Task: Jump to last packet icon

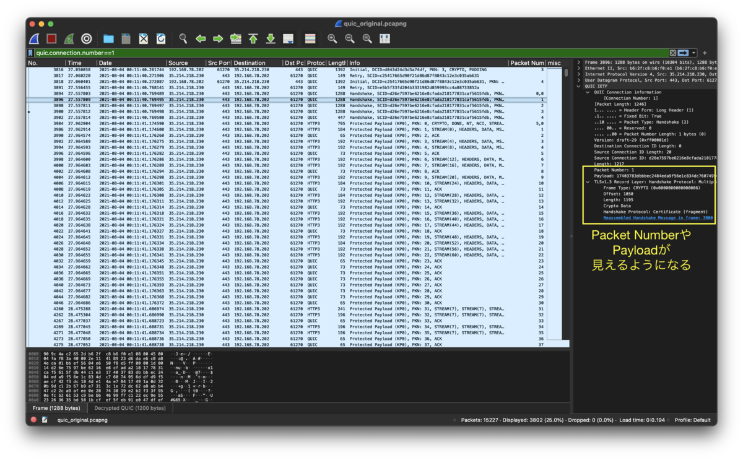Action: click(271, 39)
